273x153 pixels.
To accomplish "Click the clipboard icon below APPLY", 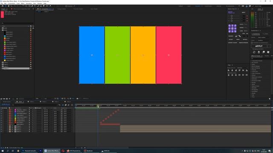I will 259,52.
